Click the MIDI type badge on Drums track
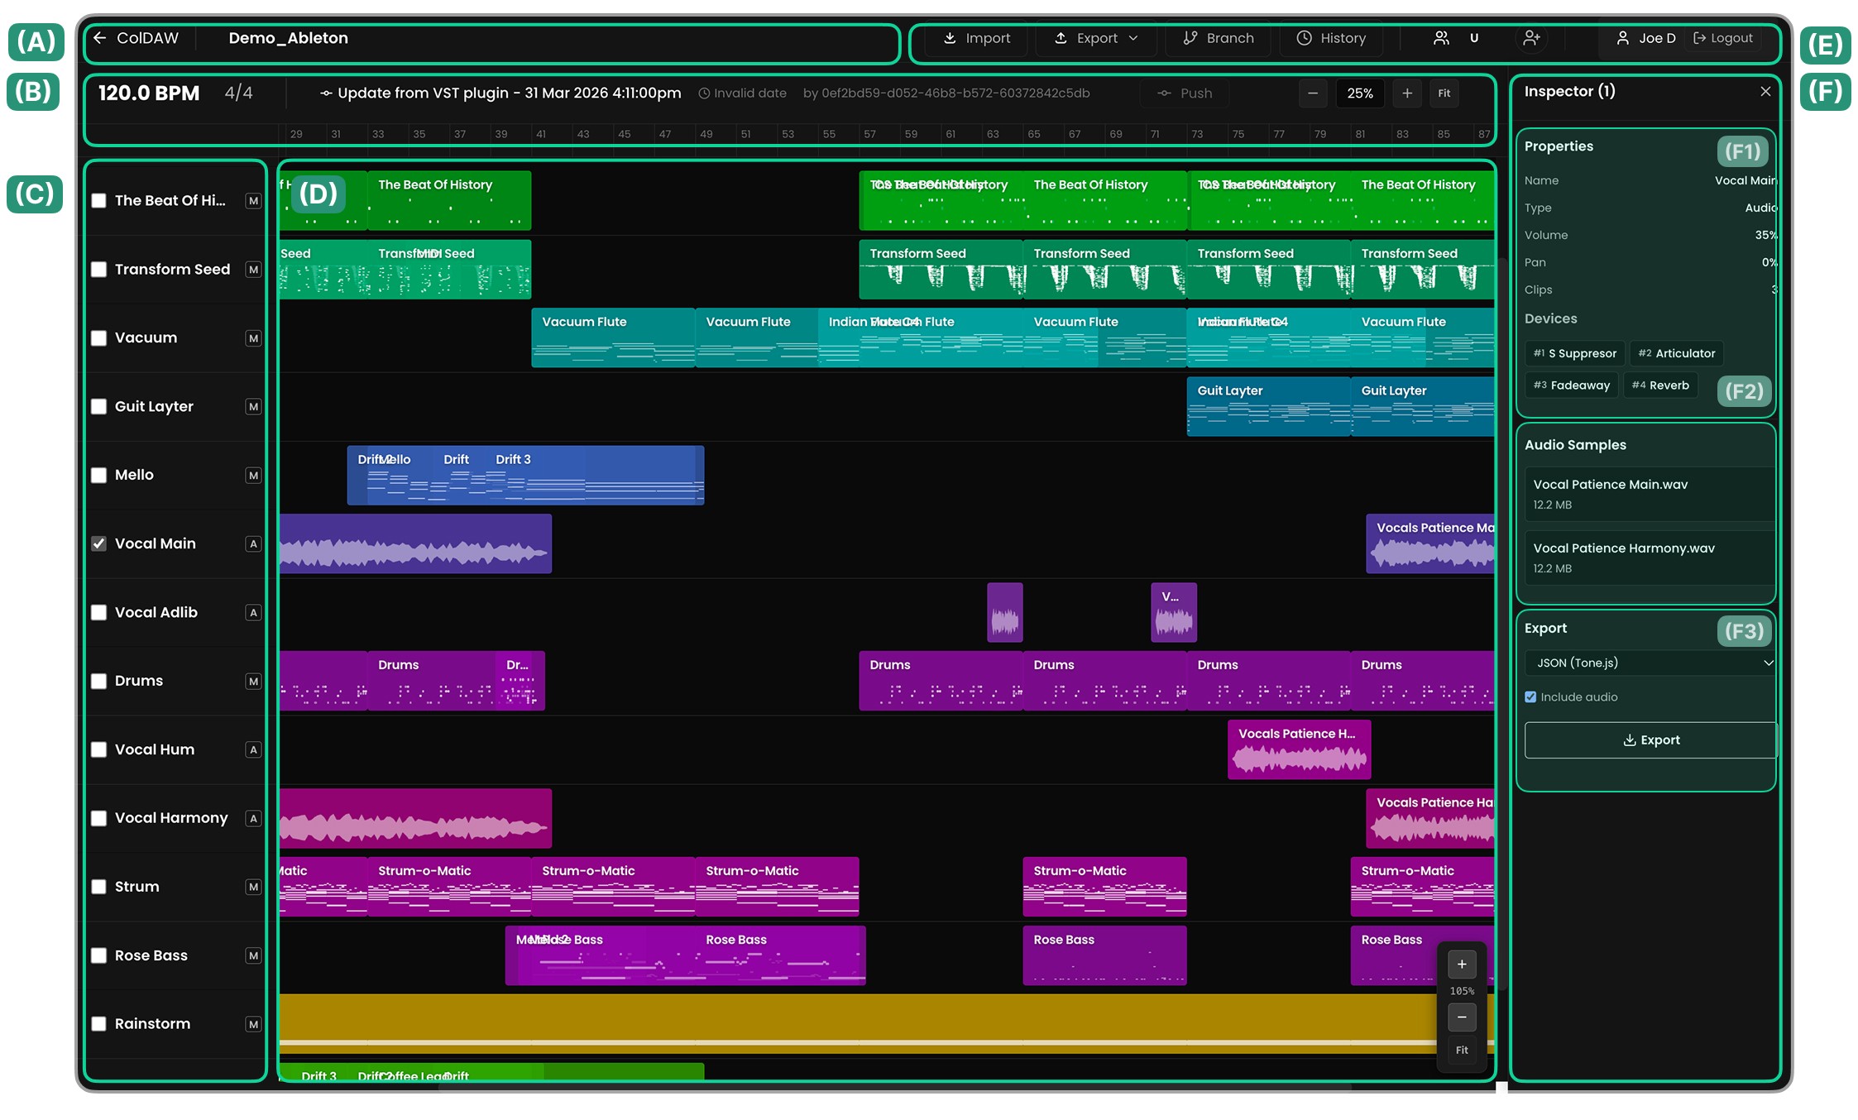Screen dimensions: 1858x1120 tap(253, 682)
